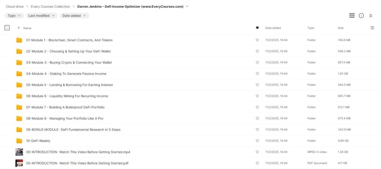The image size is (381, 169).
Task: Navigate to Every Courses Collection breadcrumb
Action: click(x=51, y=6)
